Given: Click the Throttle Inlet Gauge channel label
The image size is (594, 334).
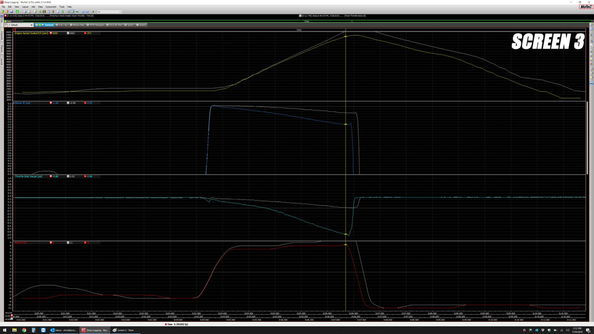Looking at the screenshot, I should pos(28,176).
